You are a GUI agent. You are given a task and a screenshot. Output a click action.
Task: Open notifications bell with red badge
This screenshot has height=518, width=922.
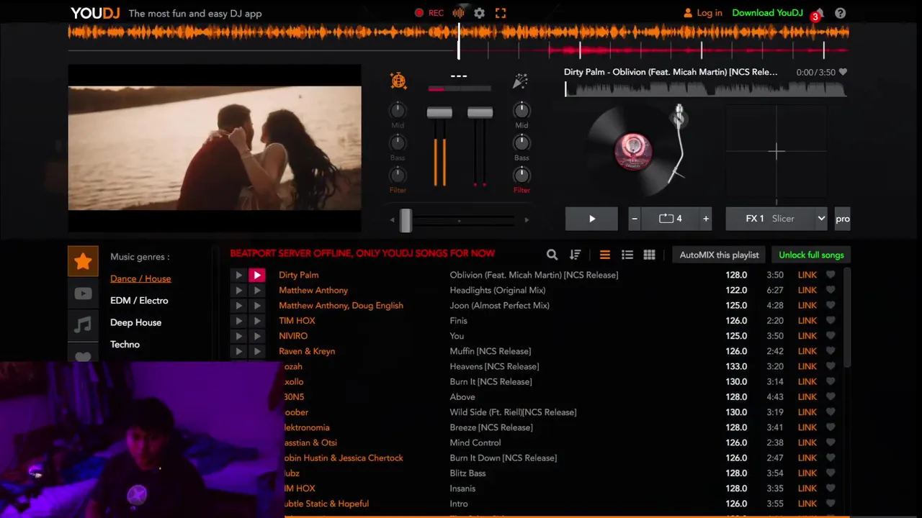click(x=818, y=14)
